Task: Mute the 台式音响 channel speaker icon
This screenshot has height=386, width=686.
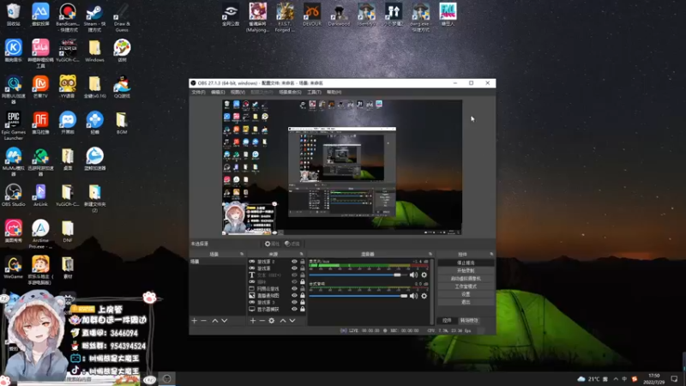Action: pos(413,296)
